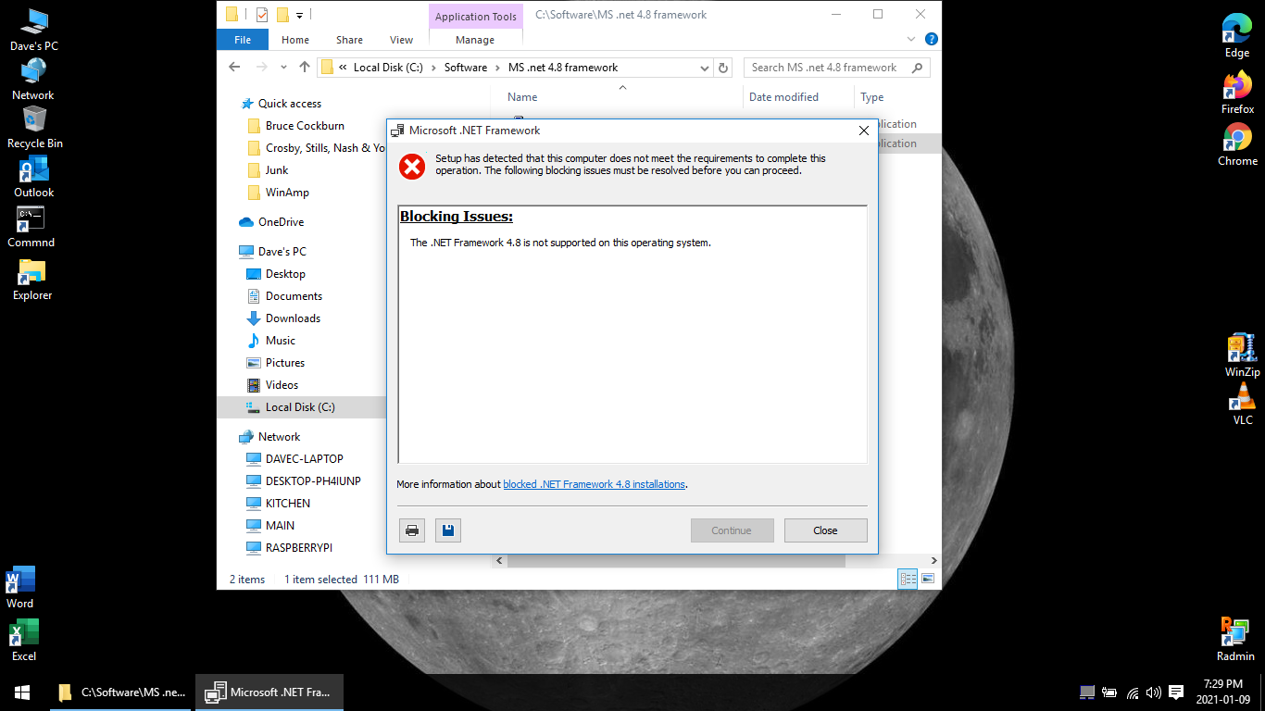This screenshot has width=1265, height=711.
Task: Sort by the Date modified column
Action: click(783, 97)
